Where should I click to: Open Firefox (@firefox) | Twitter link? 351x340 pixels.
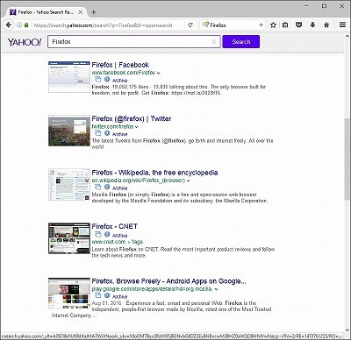click(x=132, y=118)
